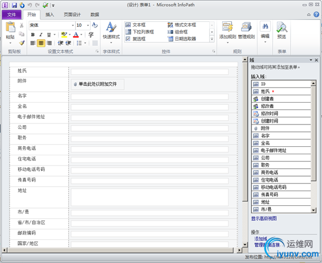The width and height of the screenshot is (322, 263).
Task: Align text right
Action: [x=49, y=43]
